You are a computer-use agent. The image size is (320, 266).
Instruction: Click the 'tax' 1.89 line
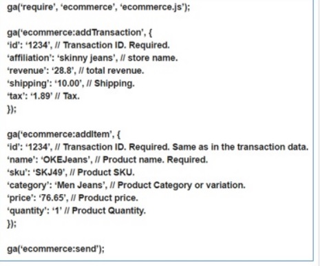43,96
